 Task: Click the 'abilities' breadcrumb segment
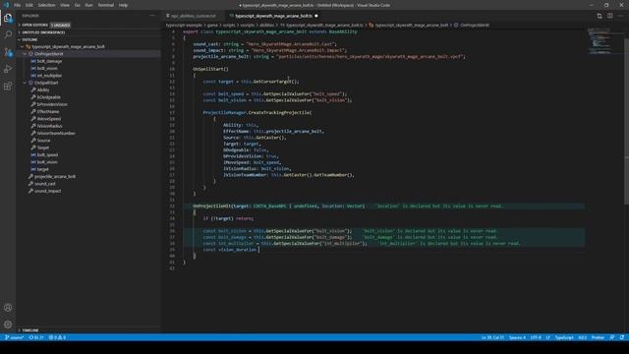pyautogui.click(x=266, y=25)
